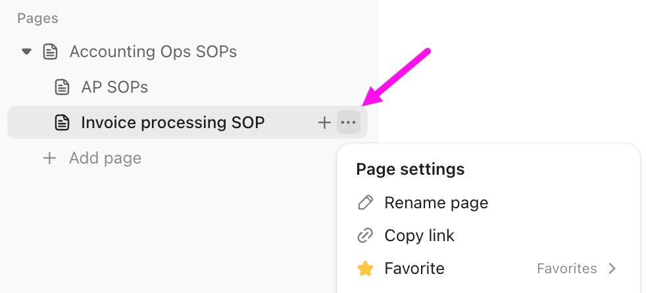Add a subpage with the plus icon

click(x=324, y=122)
